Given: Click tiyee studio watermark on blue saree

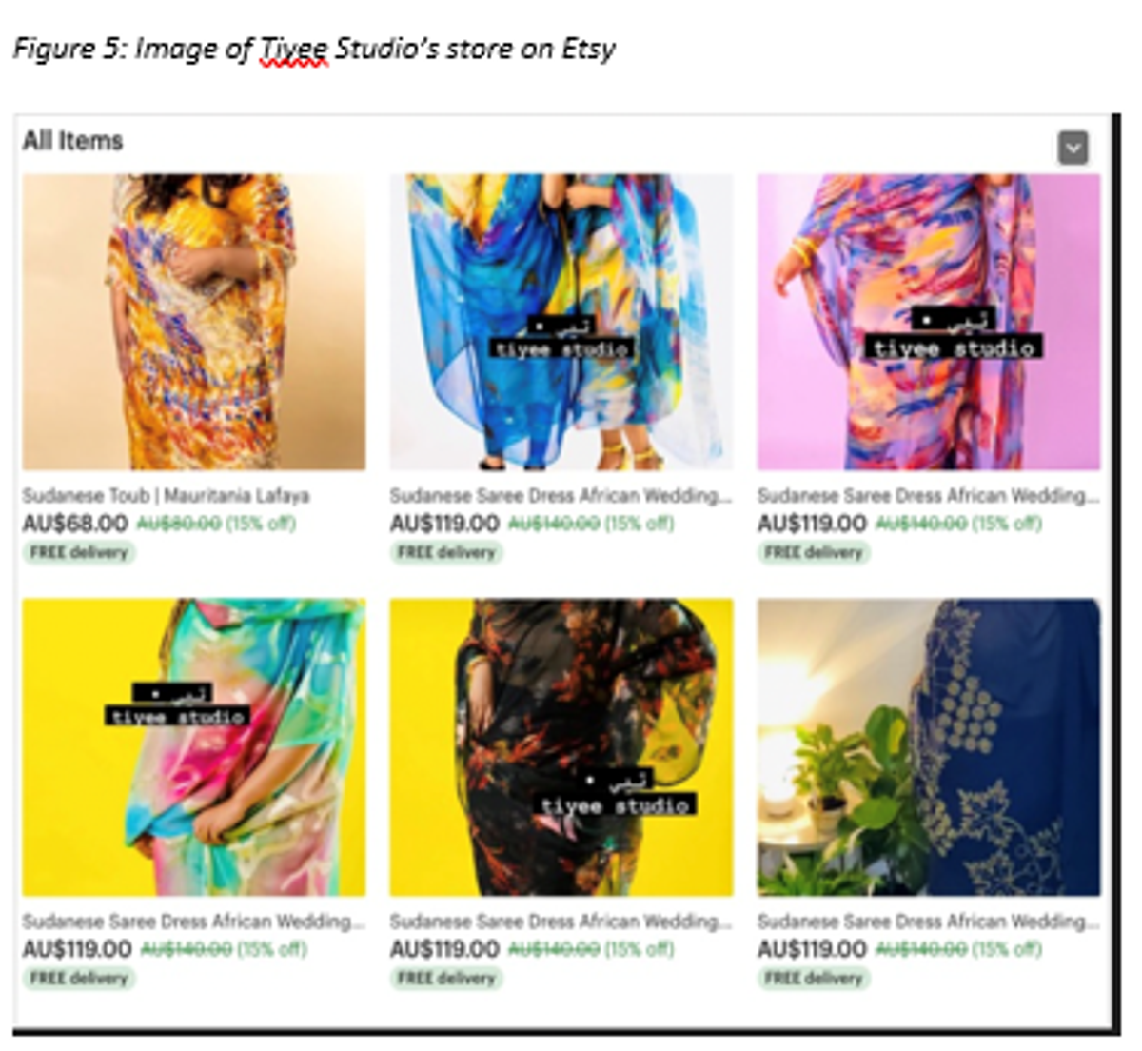Looking at the screenshot, I should pyautogui.click(x=562, y=349).
